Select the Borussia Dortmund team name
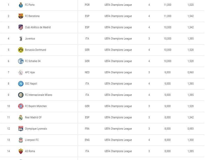The width and height of the screenshot is (224, 160). tap(36, 50)
